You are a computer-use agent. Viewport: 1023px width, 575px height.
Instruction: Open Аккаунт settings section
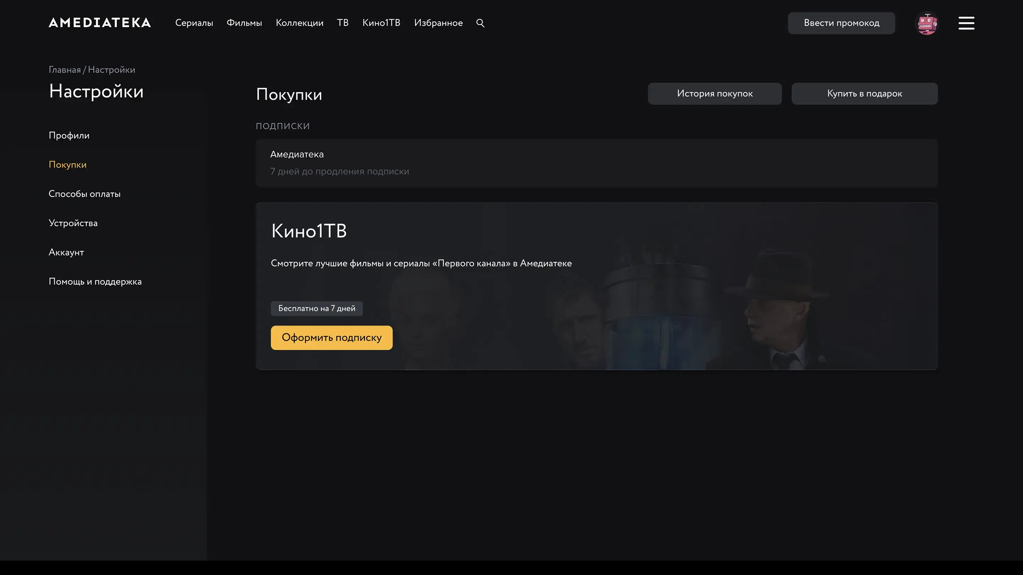[66, 252]
